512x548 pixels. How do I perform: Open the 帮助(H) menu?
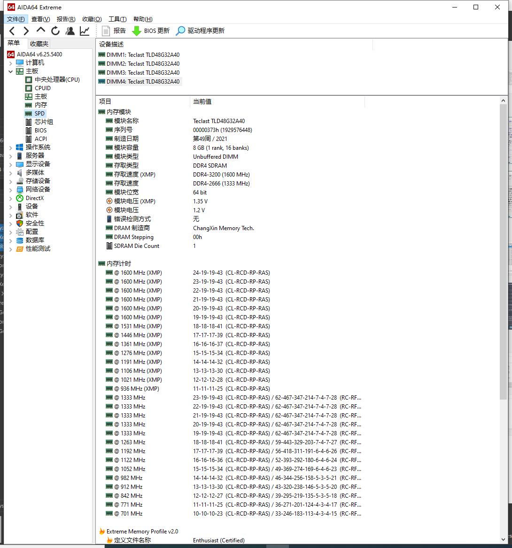pyautogui.click(x=143, y=19)
